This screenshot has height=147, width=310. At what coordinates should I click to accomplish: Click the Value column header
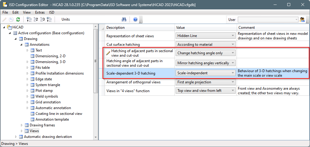point(206,28)
